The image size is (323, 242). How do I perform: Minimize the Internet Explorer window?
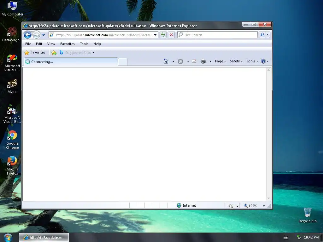tap(246, 25)
